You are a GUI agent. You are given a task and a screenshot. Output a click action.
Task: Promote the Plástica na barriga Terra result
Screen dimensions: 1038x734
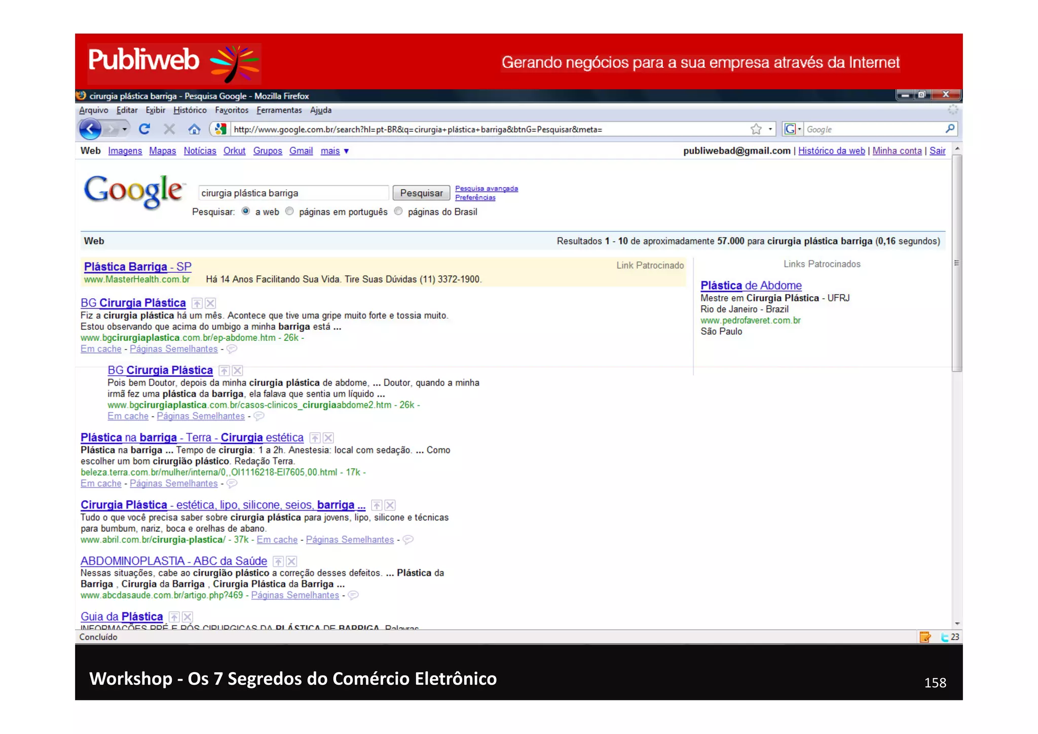tap(315, 438)
